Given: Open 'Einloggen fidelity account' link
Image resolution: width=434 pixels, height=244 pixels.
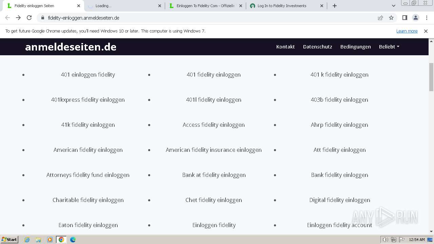Looking at the screenshot, I should click(339, 225).
